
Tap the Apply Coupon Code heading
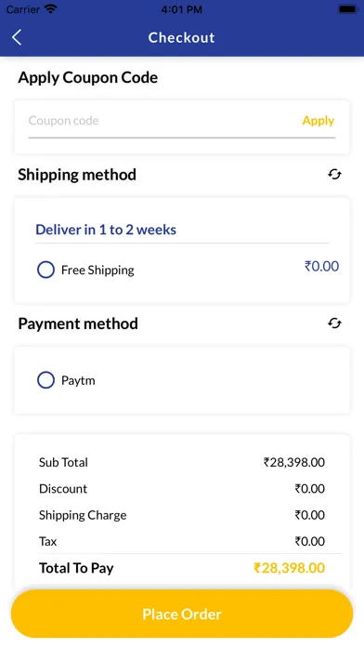pyautogui.click(x=88, y=77)
